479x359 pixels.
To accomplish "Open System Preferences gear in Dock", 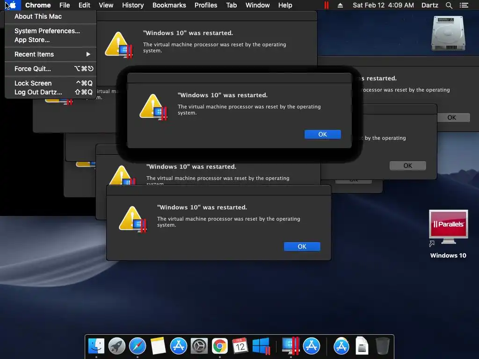I will click(199, 346).
